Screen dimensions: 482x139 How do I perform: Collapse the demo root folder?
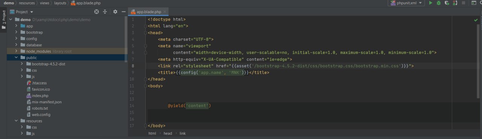coord(11,20)
